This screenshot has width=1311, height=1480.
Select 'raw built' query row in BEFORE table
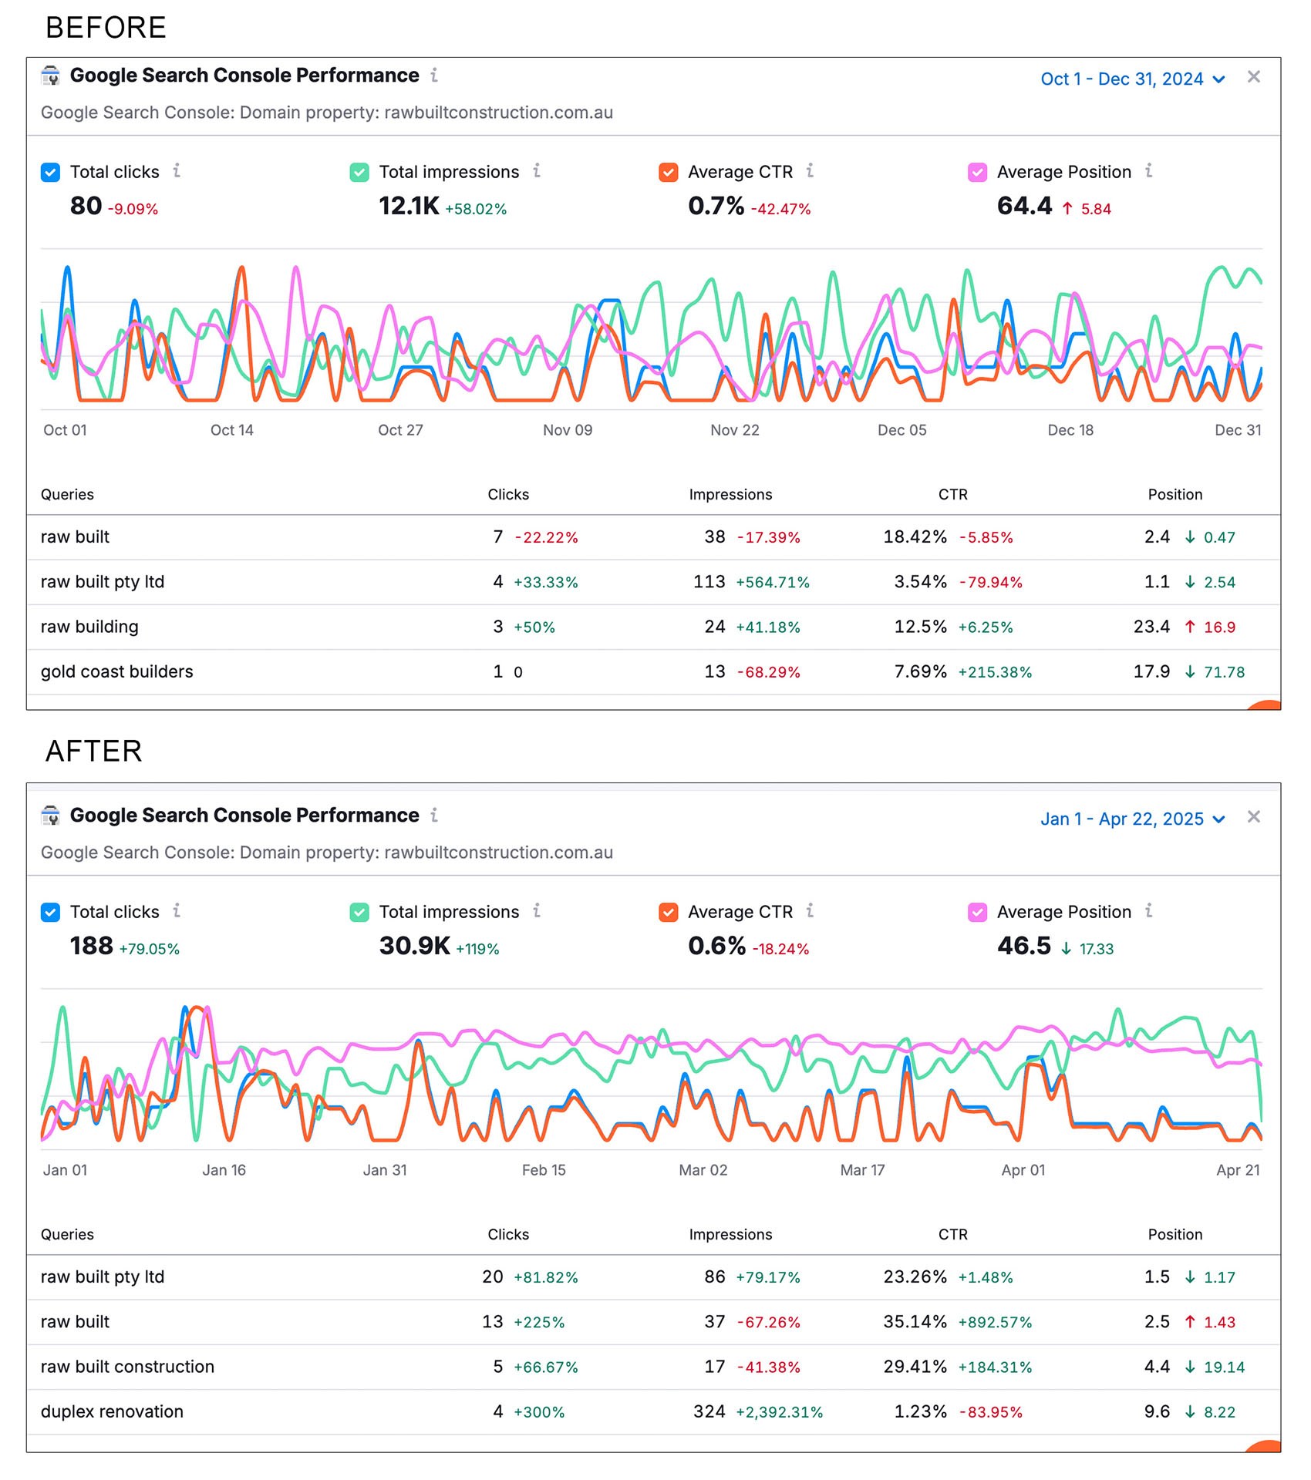coord(653,536)
